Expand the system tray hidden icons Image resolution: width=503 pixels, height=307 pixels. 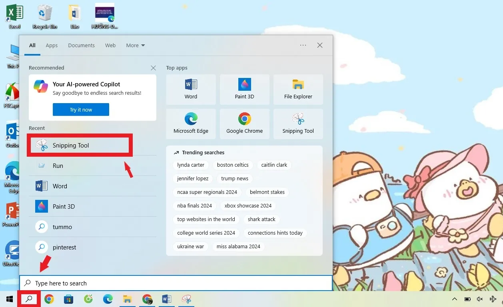(455, 299)
